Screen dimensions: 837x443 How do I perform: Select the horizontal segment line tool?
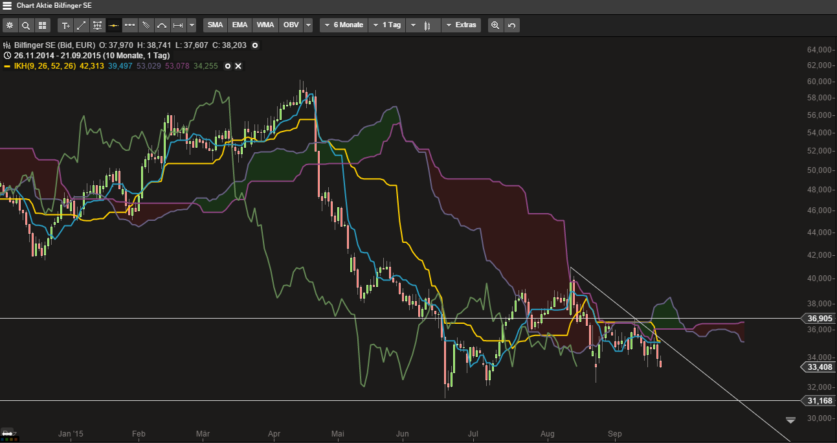click(129, 25)
